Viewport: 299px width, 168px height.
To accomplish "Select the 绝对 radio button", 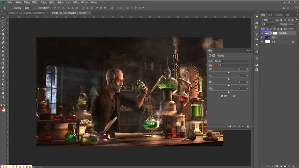I will (231, 96).
